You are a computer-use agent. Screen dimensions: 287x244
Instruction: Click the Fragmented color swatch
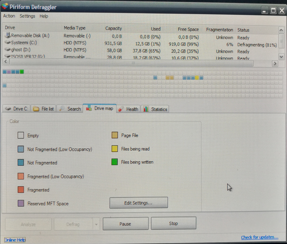coord(21,190)
